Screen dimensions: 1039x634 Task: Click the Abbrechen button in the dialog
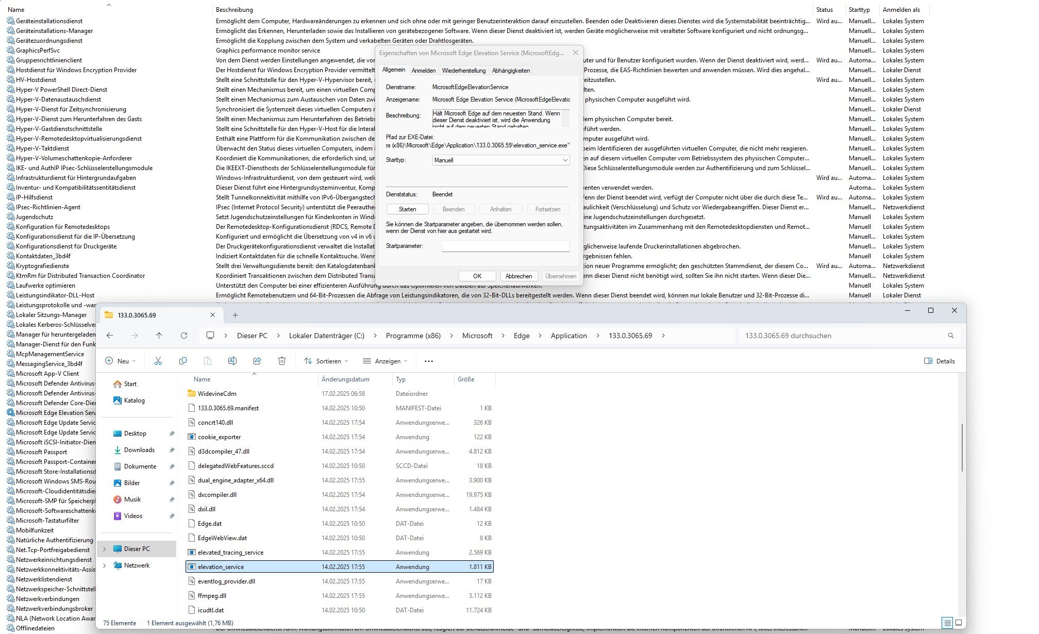click(x=518, y=276)
